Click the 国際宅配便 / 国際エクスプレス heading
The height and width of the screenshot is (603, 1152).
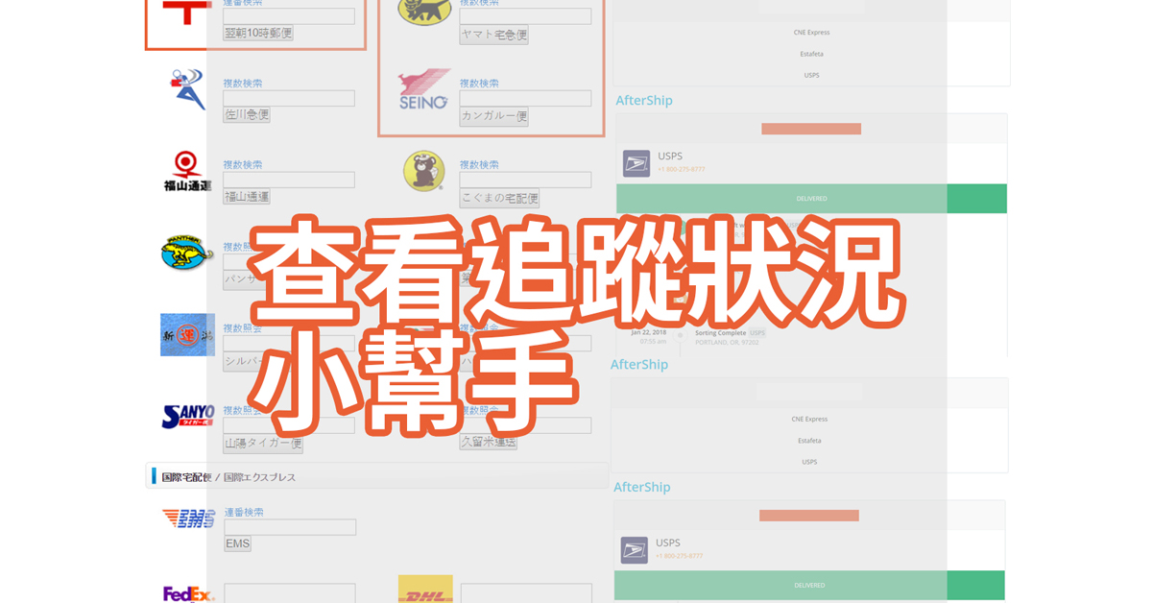click(x=228, y=476)
